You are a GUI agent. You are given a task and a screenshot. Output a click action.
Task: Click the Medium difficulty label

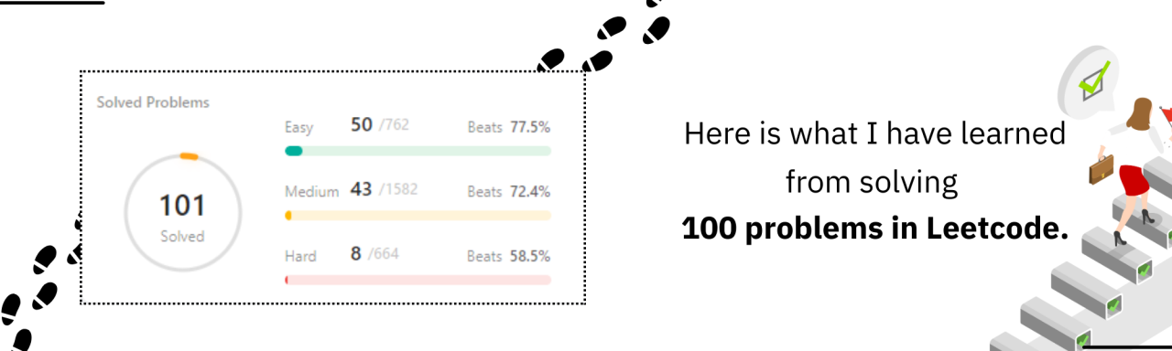coord(311,192)
